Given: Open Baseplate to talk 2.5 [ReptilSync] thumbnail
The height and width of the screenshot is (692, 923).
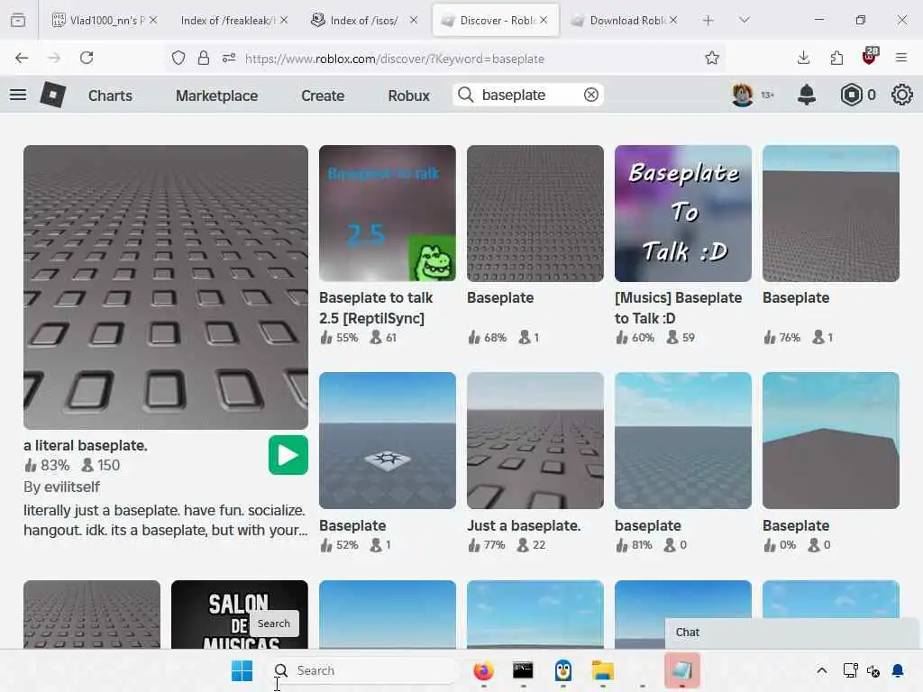Looking at the screenshot, I should (388, 214).
